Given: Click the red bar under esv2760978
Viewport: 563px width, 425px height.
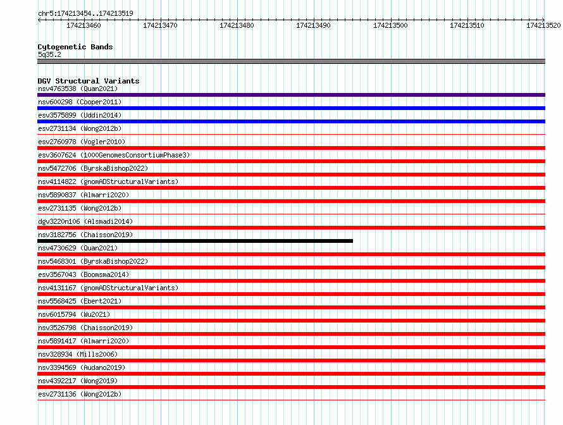Looking at the screenshot, I should [291, 148].
